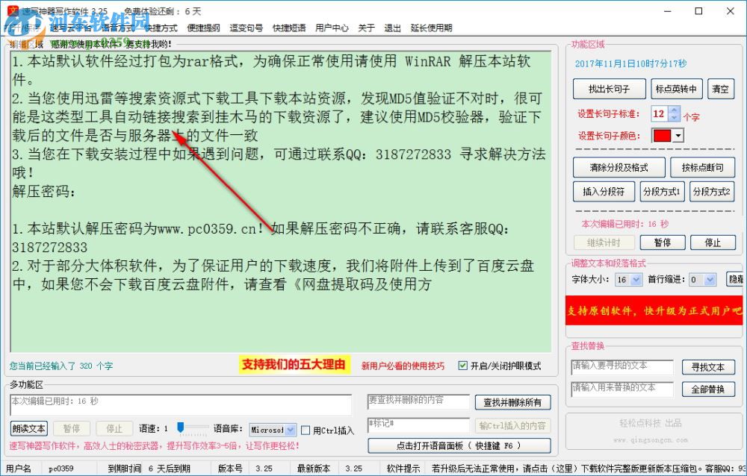Toggle the 用Ctrl插入 checkbox
Screen dimensions: 747x476
coord(306,430)
